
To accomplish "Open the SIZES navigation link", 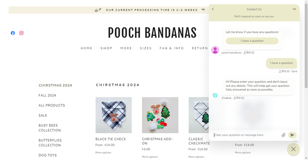I will (146, 48).
